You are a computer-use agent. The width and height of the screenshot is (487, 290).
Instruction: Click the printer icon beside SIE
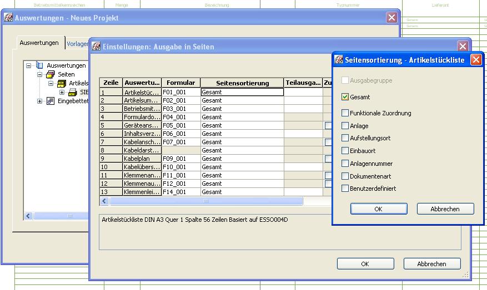tap(72, 92)
